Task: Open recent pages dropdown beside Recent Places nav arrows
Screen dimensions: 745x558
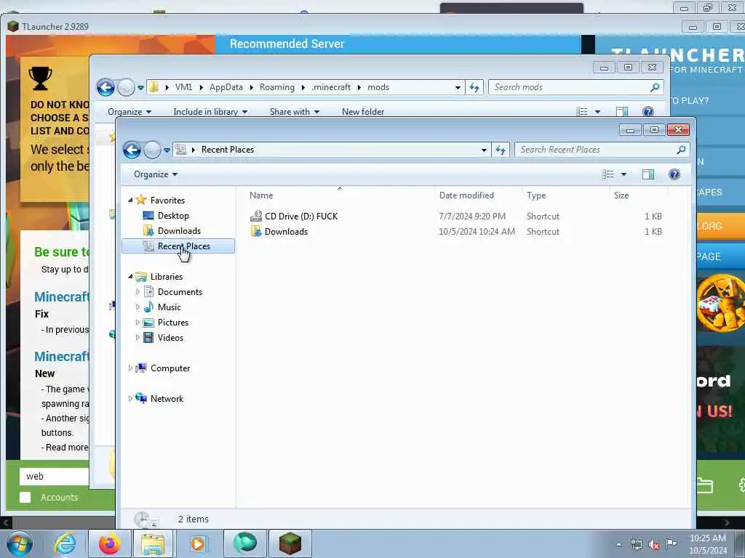Action: tap(167, 150)
